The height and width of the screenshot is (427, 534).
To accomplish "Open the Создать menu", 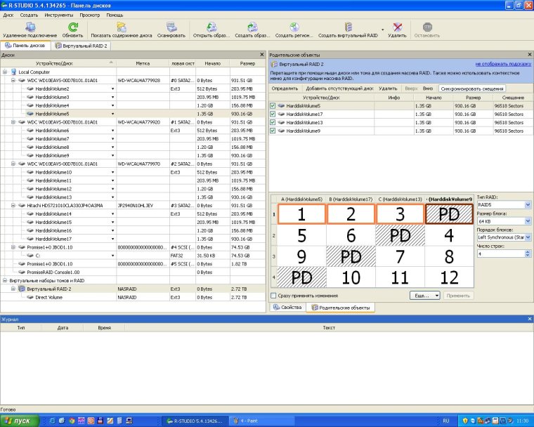I will pyautogui.click(x=29, y=15).
